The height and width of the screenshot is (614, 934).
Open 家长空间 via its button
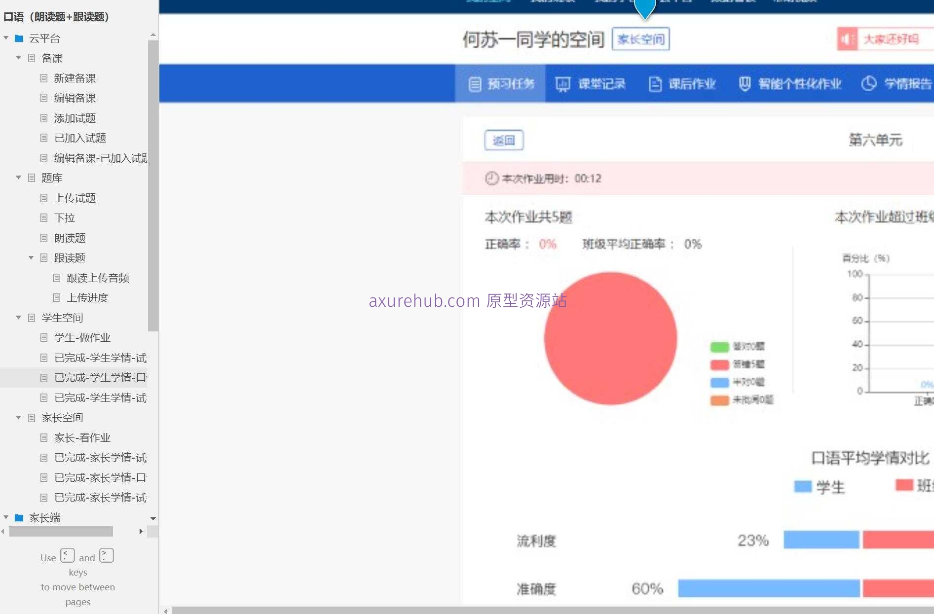coord(640,39)
